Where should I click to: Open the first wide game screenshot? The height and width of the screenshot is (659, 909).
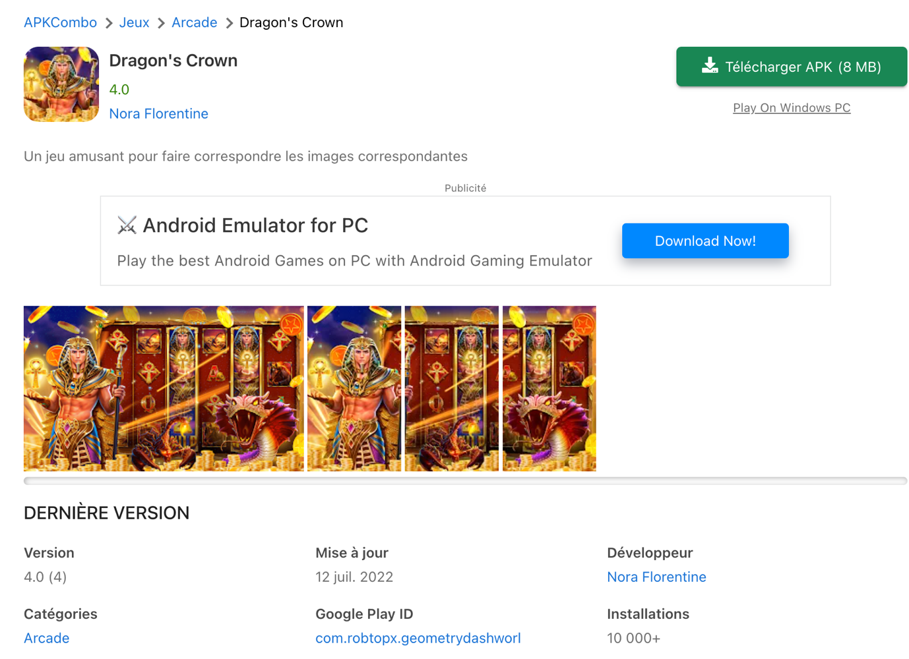pos(164,388)
